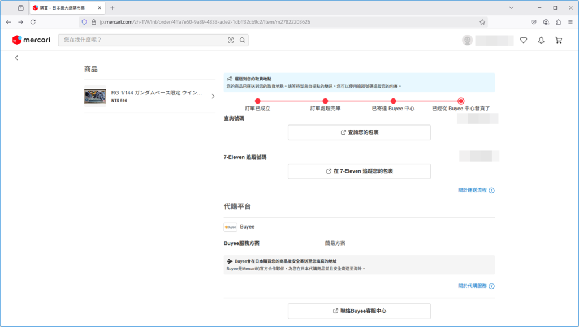Click the tracking protection shield icon

84,22
